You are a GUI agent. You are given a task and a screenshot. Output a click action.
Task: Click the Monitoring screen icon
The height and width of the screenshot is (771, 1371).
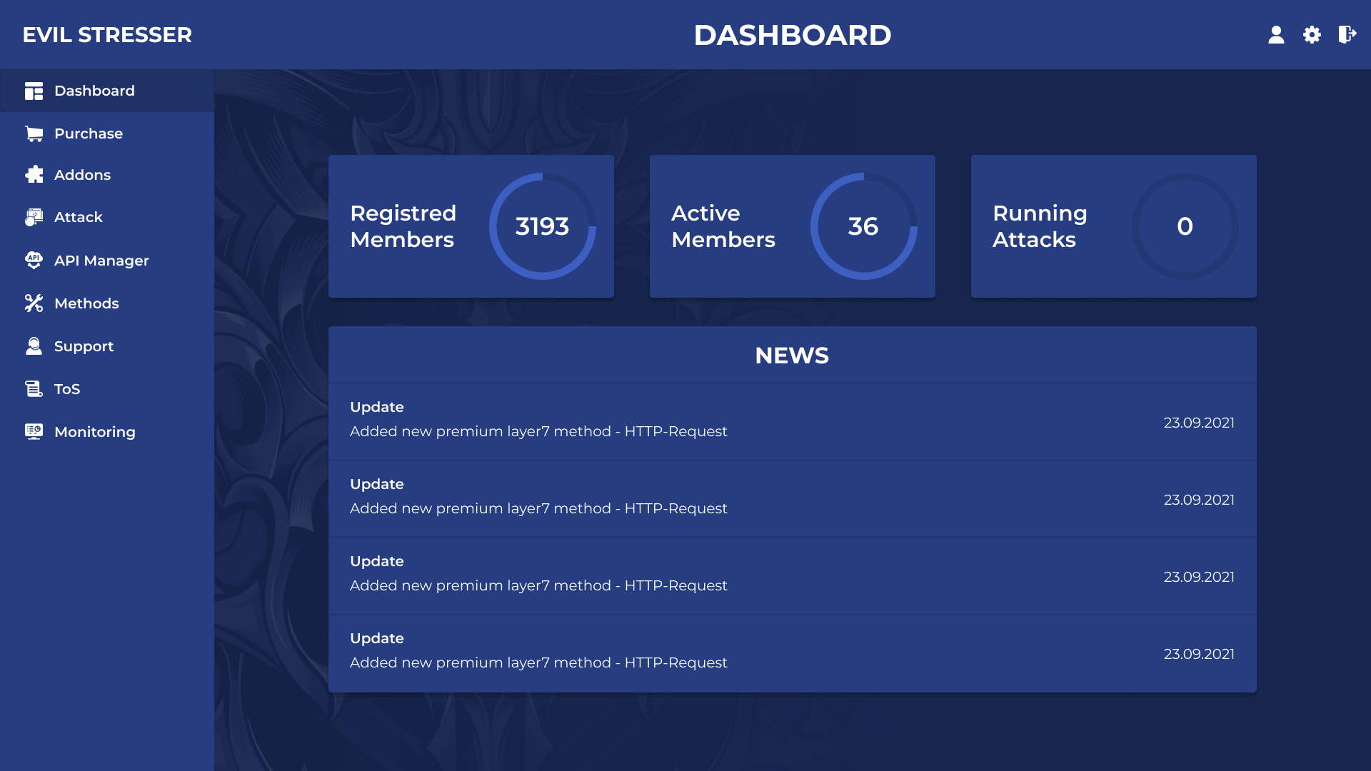34,432
